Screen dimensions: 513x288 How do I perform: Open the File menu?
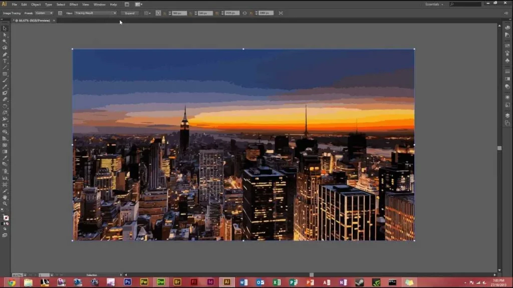(x=15, y=4)
